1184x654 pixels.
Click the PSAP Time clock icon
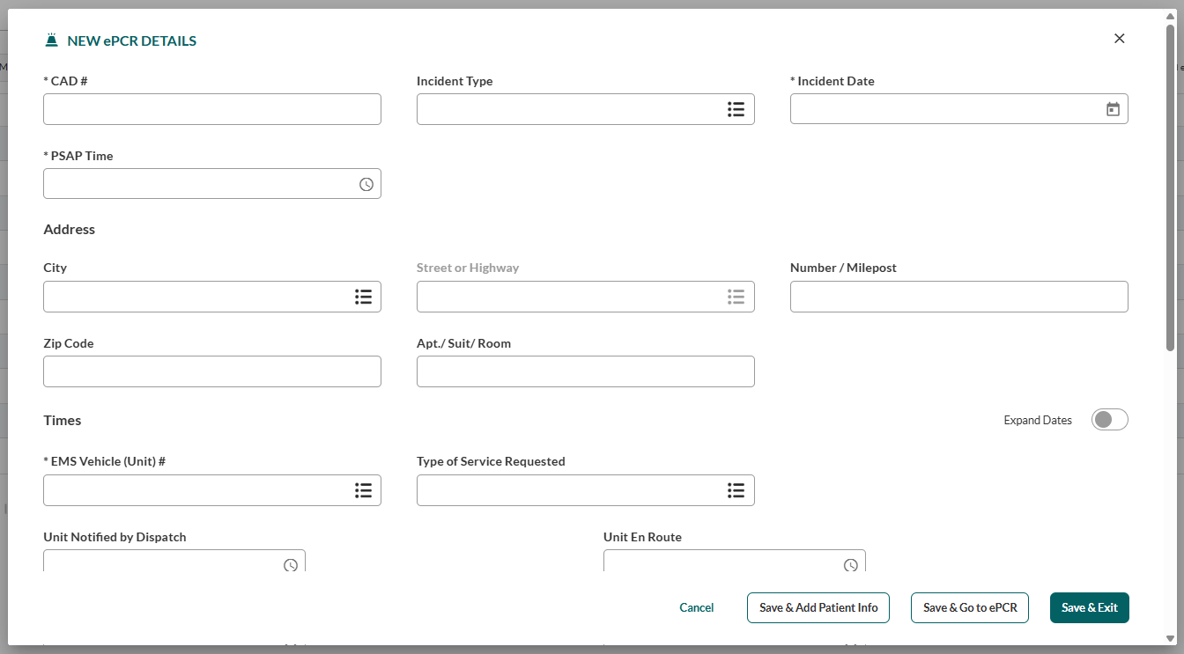(366, 184)
